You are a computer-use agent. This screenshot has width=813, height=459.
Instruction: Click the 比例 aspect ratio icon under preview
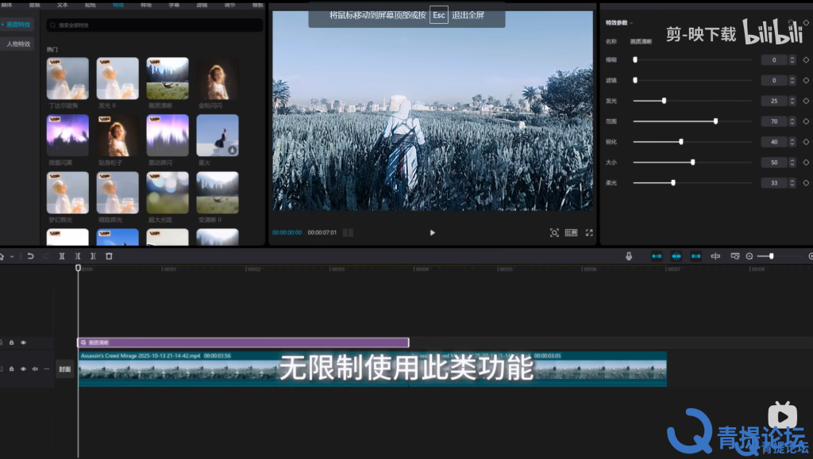tap(572, 233)
